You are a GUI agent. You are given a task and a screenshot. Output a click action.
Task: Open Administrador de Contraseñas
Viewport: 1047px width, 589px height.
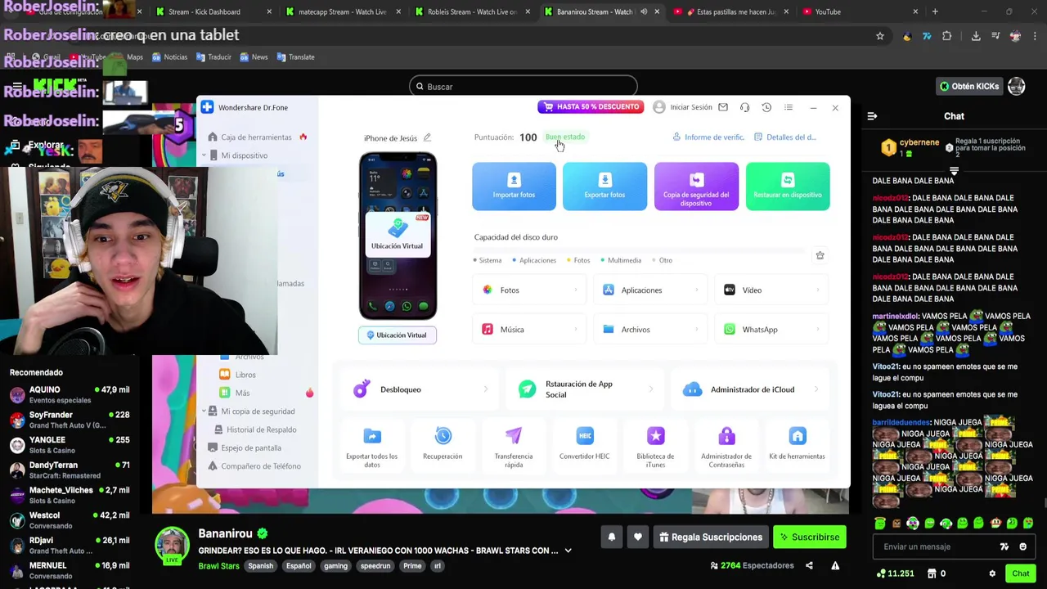click(x=726, y=447)
